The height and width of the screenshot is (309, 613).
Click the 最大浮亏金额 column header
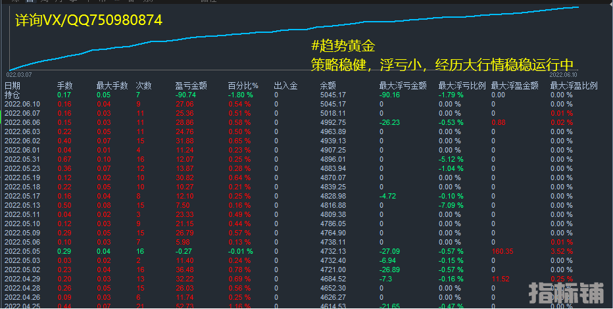(x=403, y=85)
